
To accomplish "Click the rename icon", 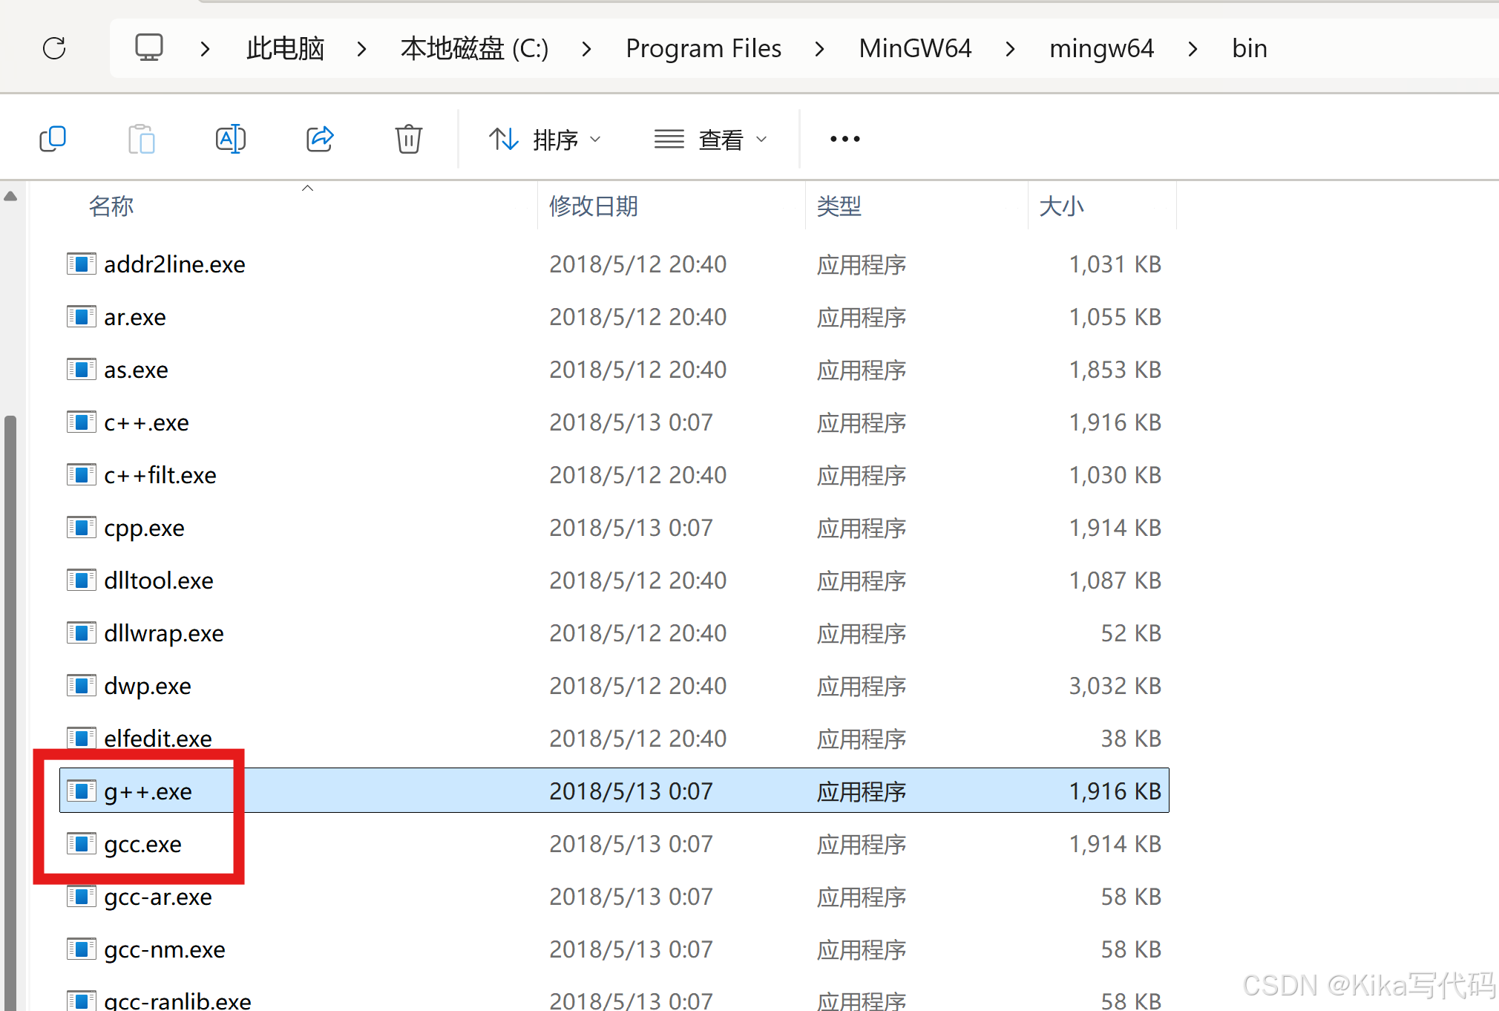I will [x=230, y=139].
